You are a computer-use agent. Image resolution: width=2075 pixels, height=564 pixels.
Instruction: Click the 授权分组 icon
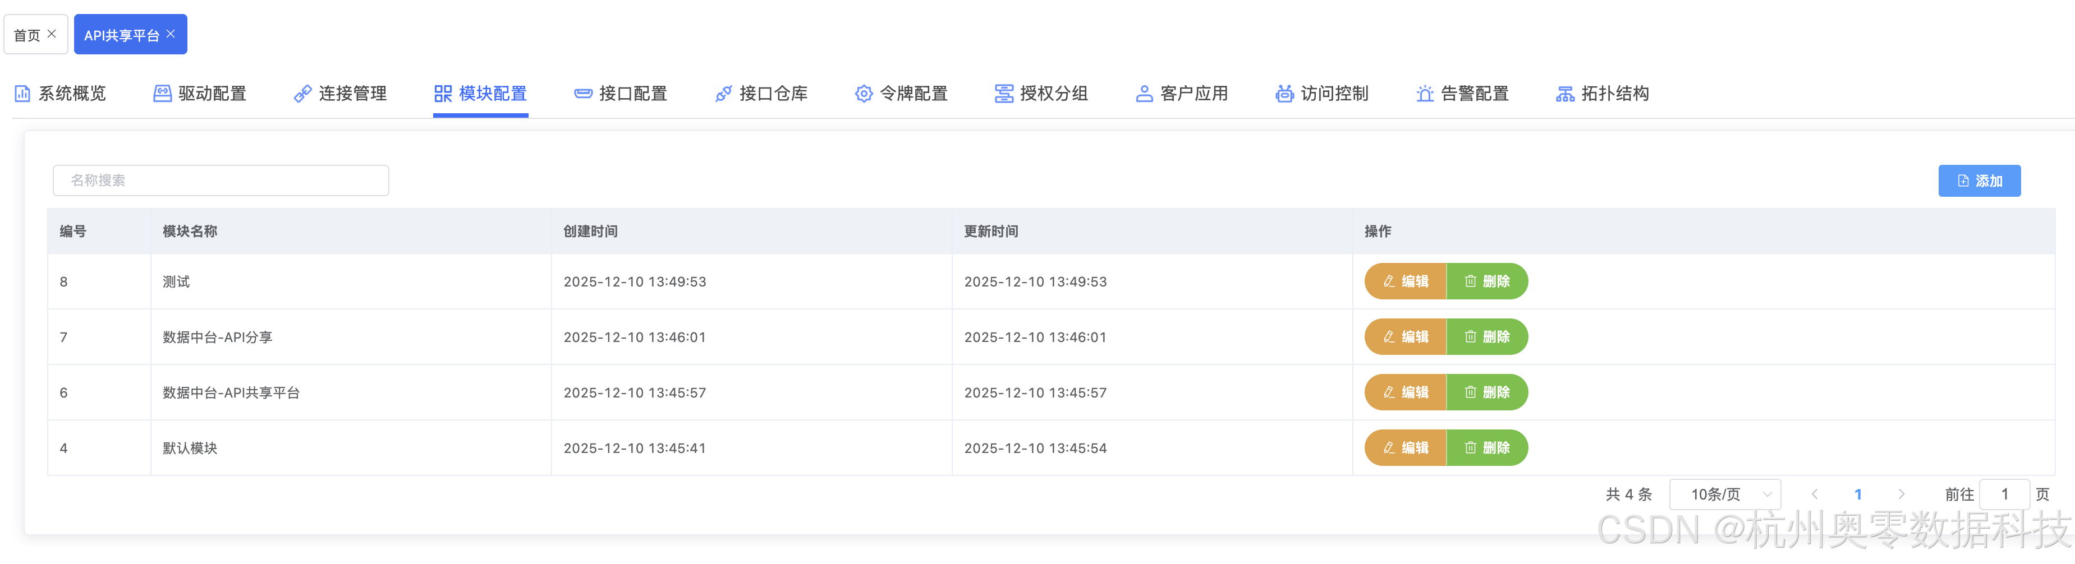pyautogui.click(x=1004, y=93)
